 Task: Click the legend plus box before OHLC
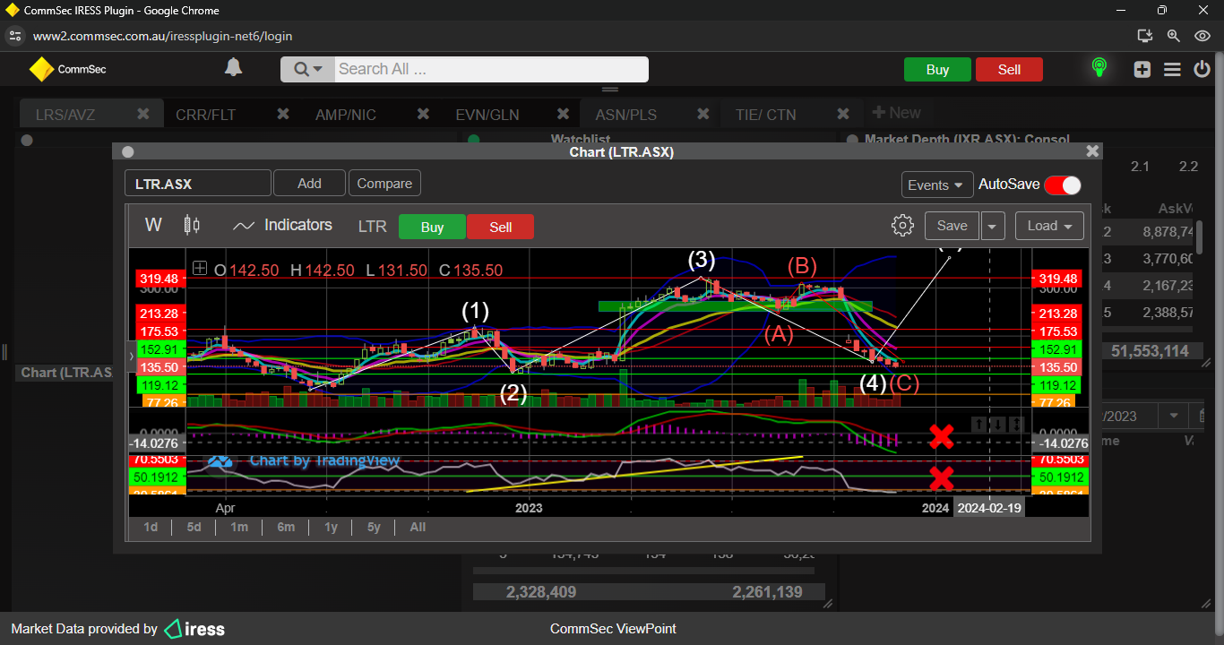(x=200, y=269)
